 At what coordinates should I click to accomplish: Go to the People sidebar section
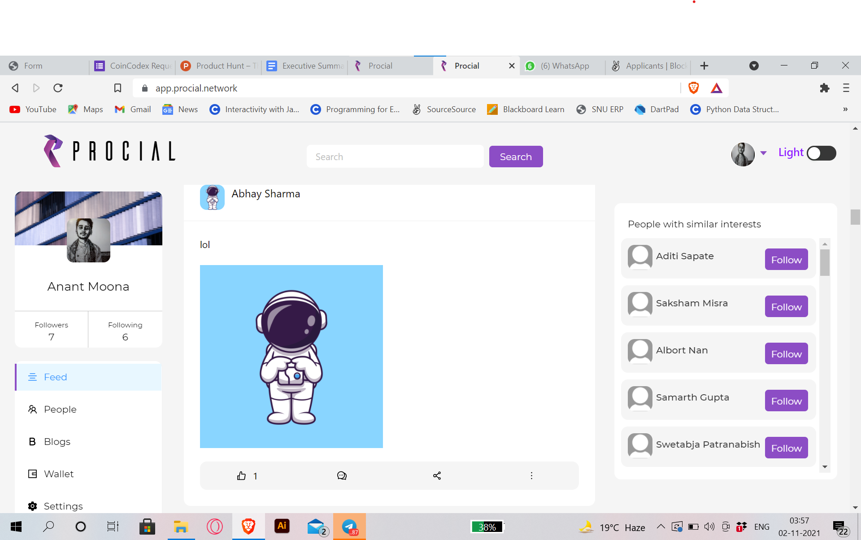pos(60,409)
